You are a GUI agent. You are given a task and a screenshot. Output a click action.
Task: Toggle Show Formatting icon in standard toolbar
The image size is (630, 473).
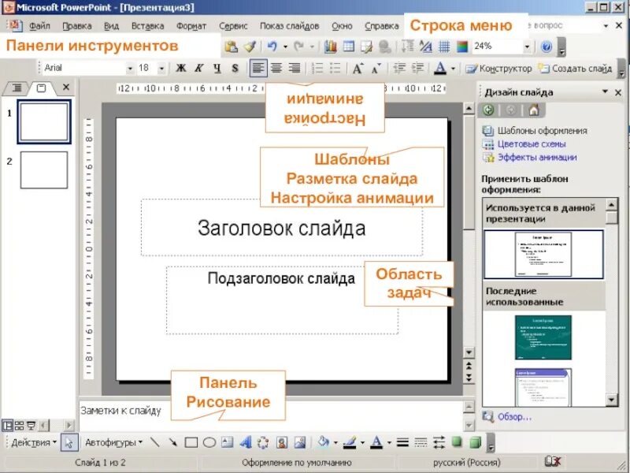tap(425, 47)
